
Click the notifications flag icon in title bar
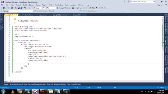click(124, 2)
